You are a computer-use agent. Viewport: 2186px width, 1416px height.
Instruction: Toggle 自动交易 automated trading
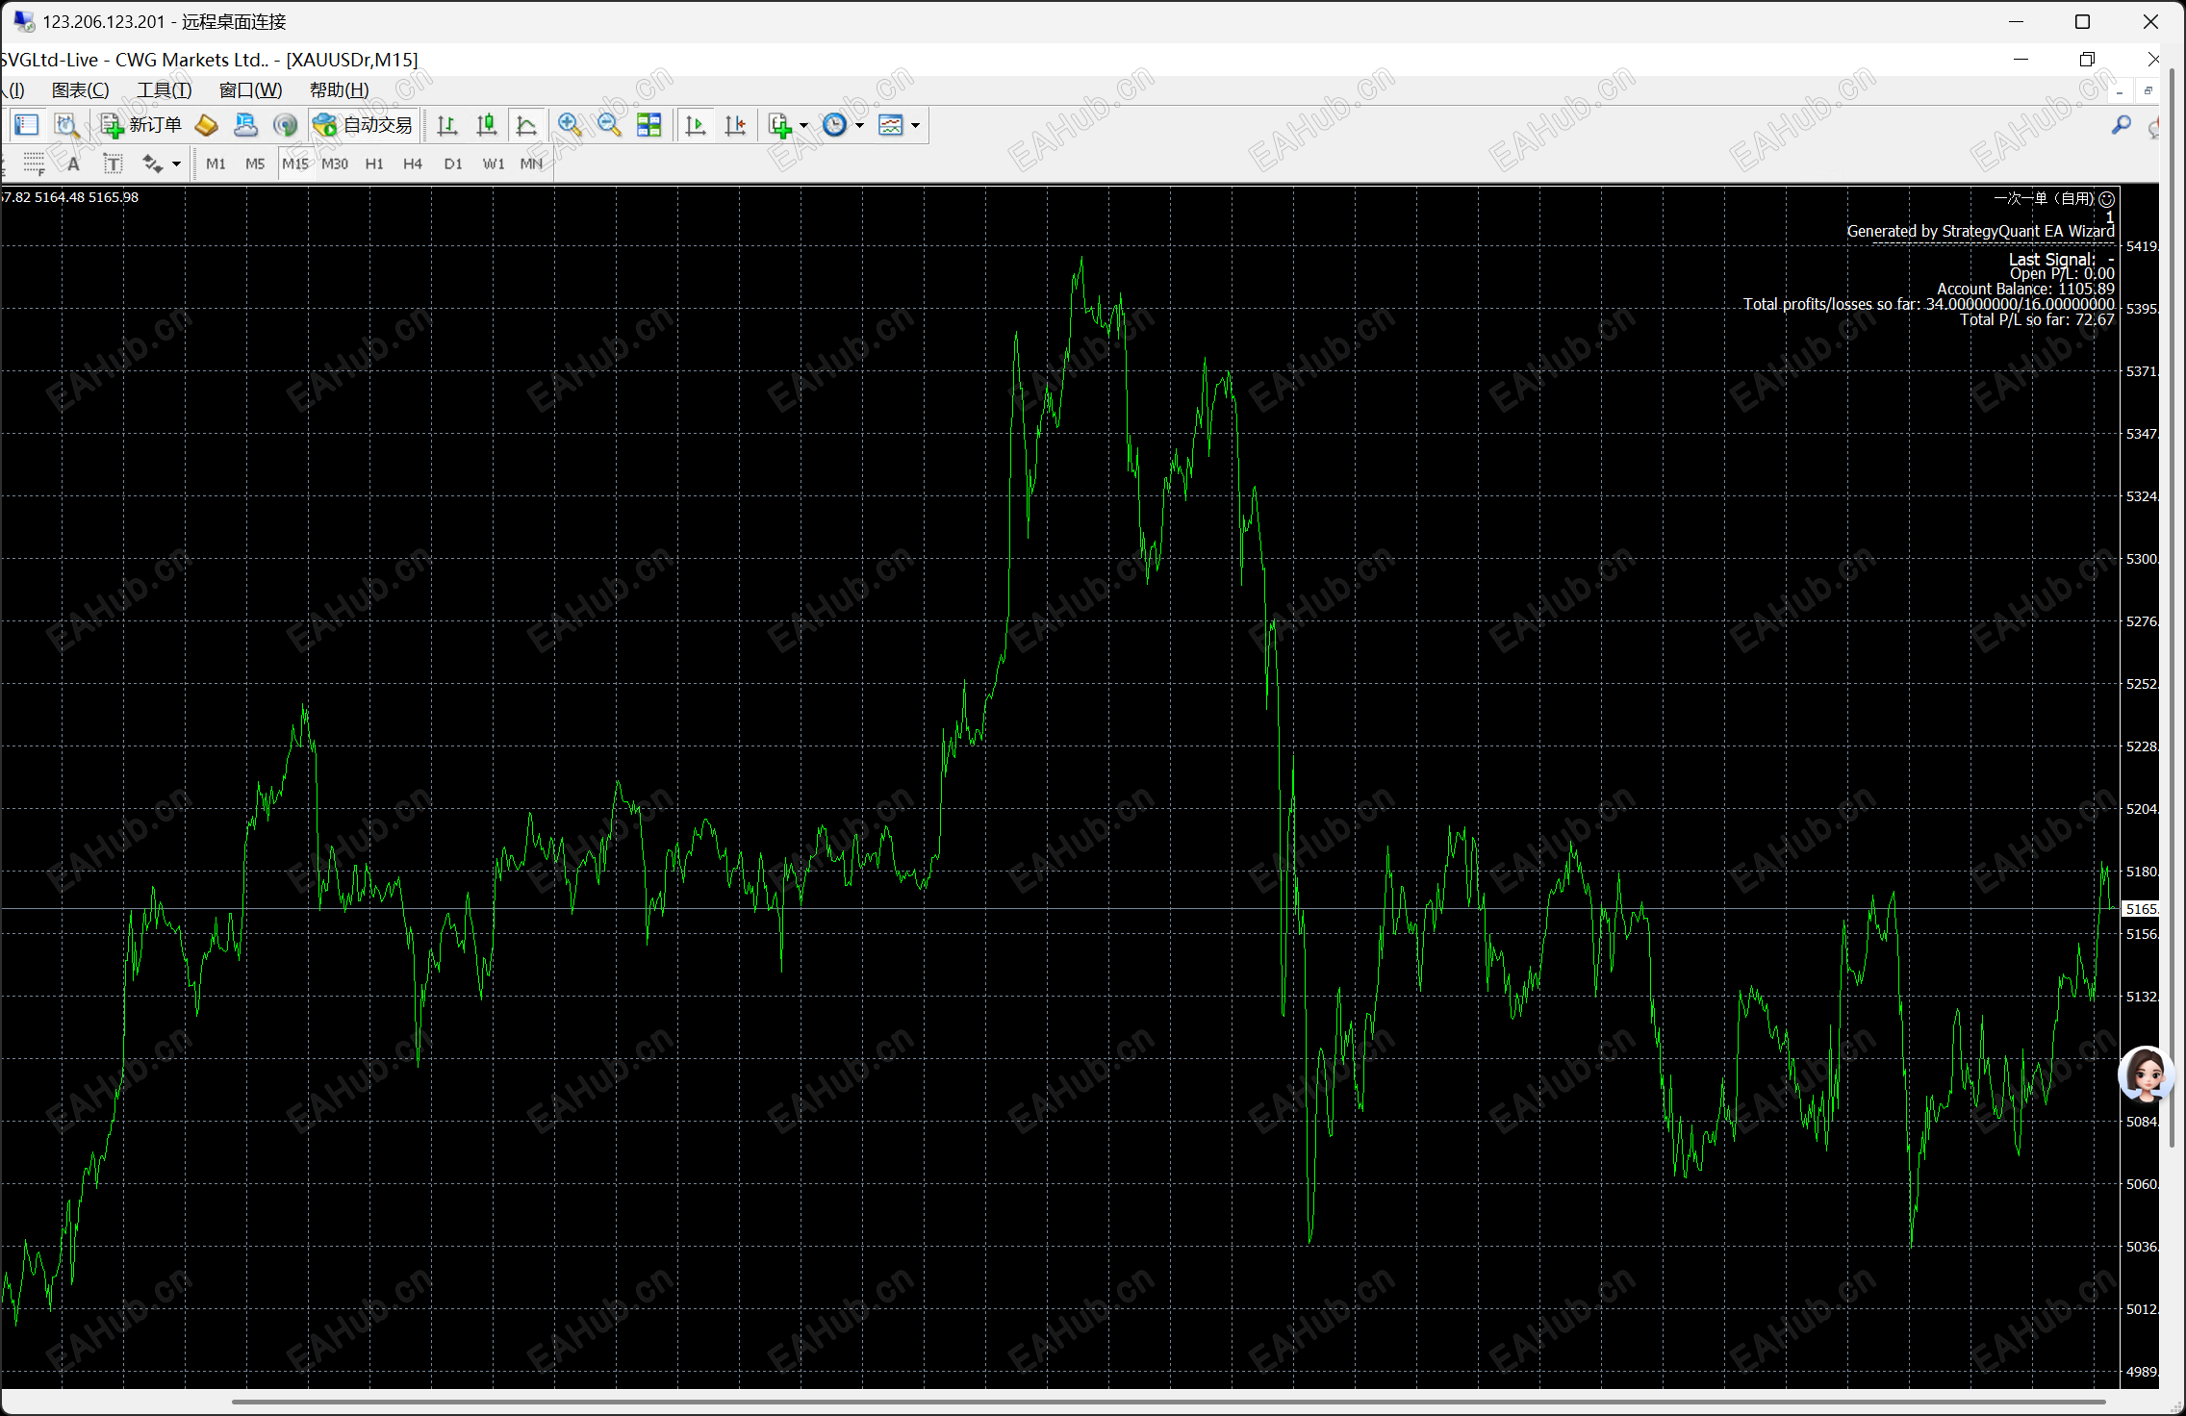pos(364,125)
